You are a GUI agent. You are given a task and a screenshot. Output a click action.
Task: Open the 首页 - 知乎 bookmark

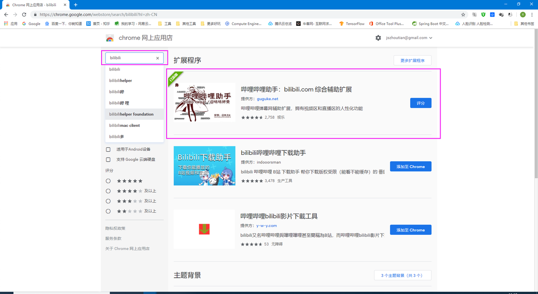pos(98,23)
